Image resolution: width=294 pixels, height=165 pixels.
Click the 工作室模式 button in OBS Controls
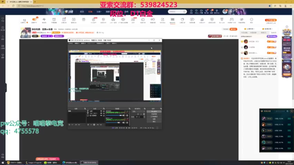(x=154, y=117)
